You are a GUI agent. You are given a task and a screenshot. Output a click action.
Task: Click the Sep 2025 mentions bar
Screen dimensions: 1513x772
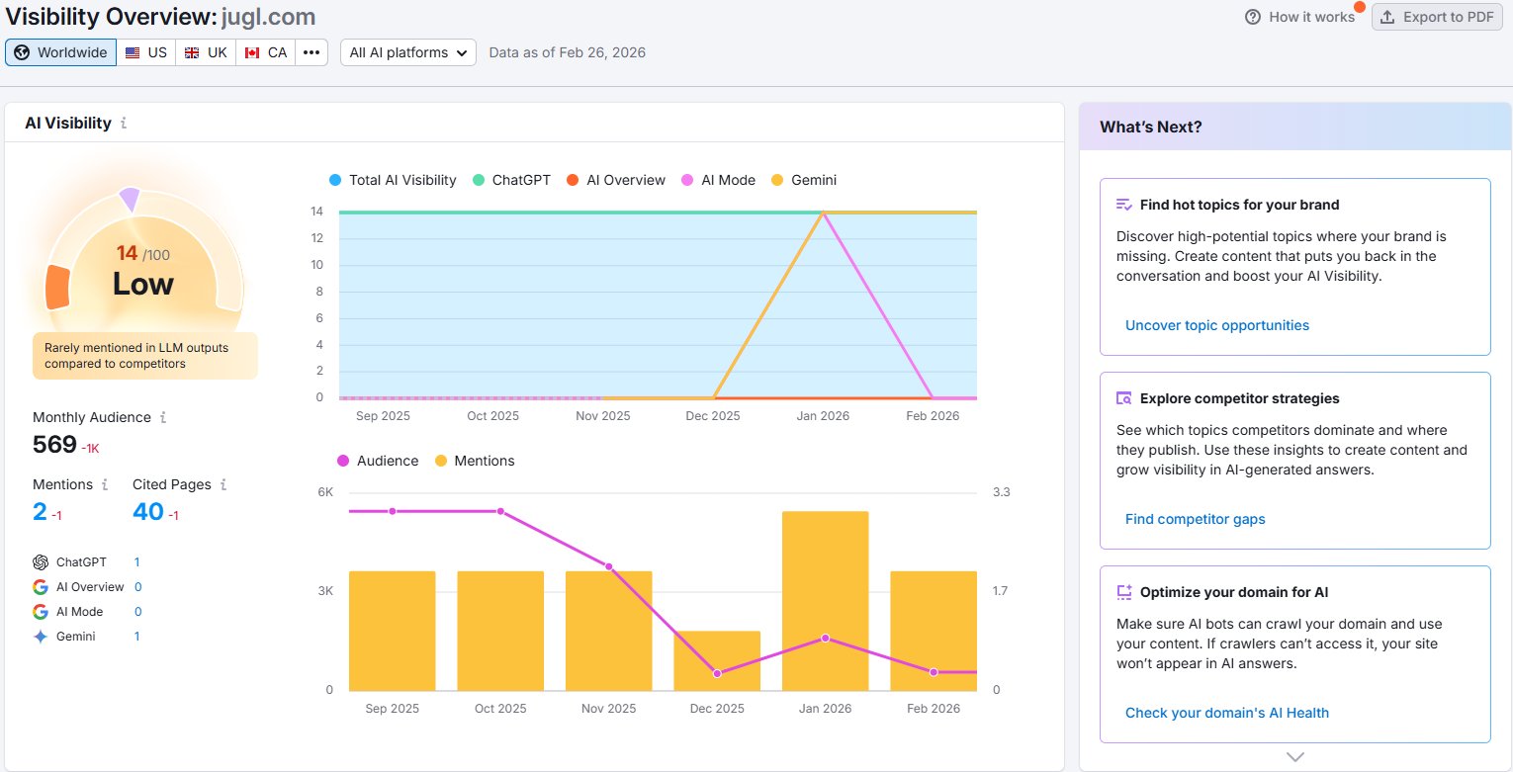click(x=392, y=631)
